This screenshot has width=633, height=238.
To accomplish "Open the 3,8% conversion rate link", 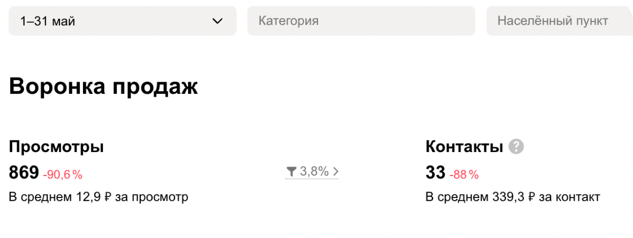I will coord(314,171).
